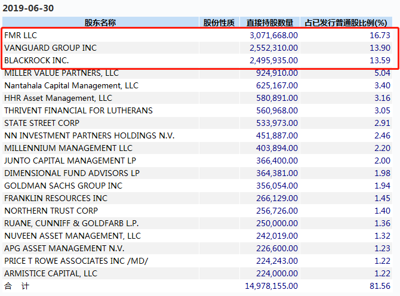
Task: Select HHR Asset Management, LLC
Action: coord(58,98)
